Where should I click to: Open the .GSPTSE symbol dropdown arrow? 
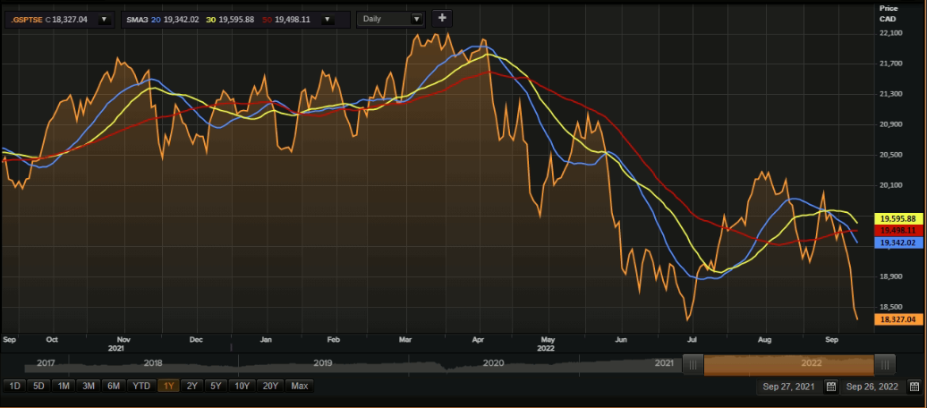[x=104, y=19]
